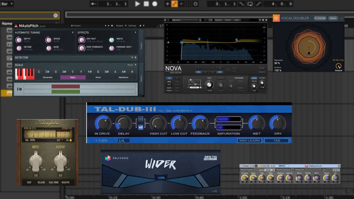Click the Keep Formants knob in MAutoPitch
The width and height of the screenshot is (354, 199).
[x=82, y=48]
